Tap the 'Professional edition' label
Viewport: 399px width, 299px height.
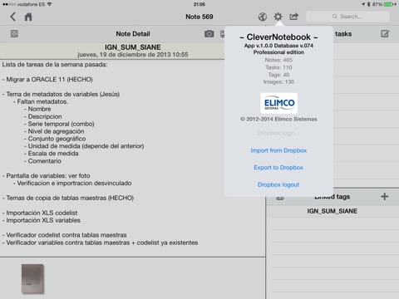coord(278,52)
